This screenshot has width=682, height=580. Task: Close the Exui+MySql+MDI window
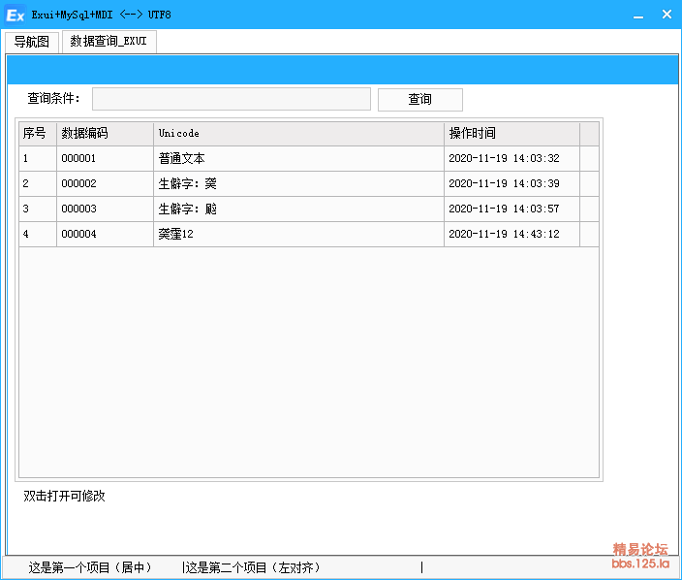point(666,15)
